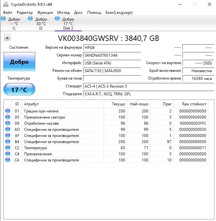Click status orb for attribute 09
The height and width of the screenshot is (221, 216).
coord(8,123)
